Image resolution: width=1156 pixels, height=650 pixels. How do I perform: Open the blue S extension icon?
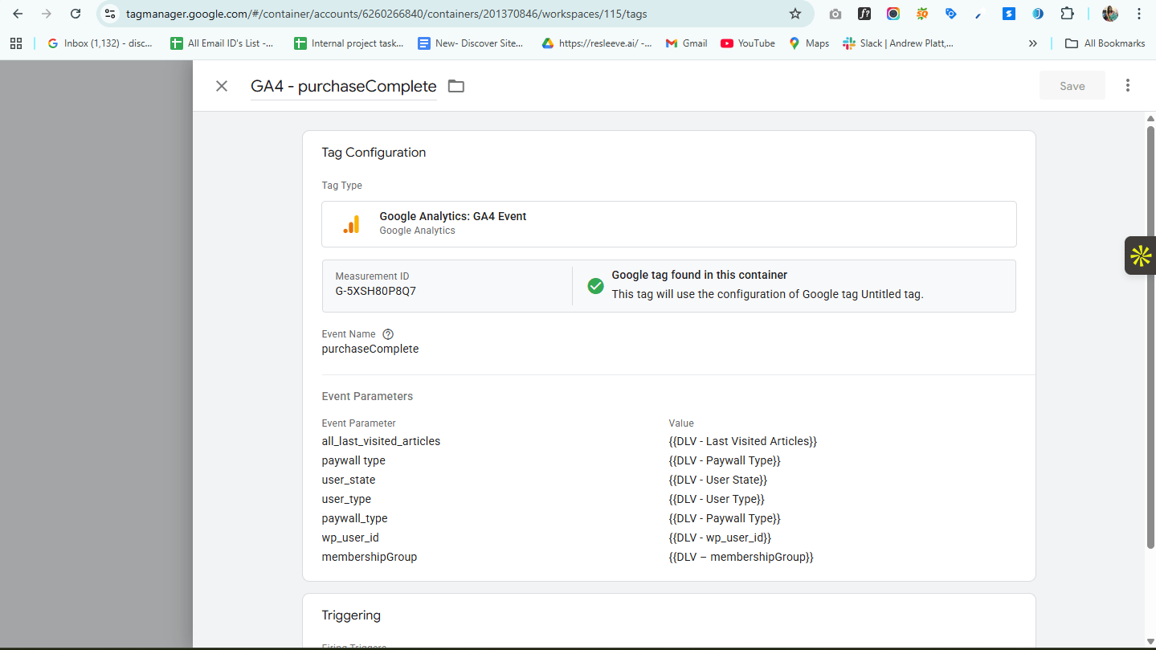click(x=1009, y=14)
